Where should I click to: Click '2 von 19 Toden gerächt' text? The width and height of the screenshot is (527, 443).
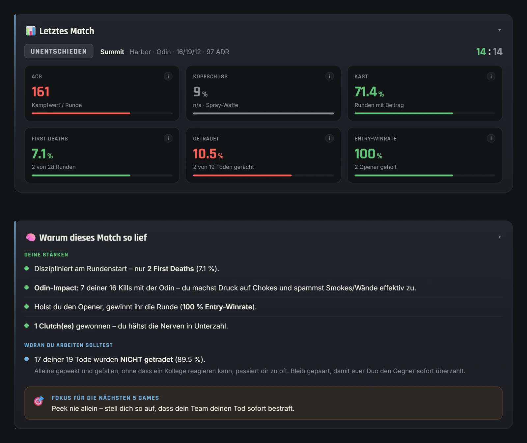pos(223,167)
